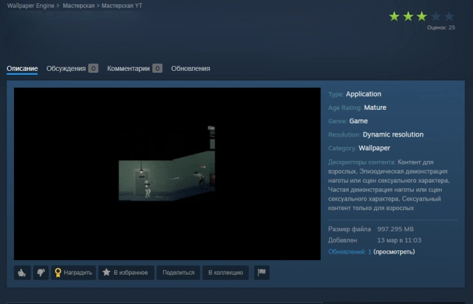
Task: Click the (просмотреть) updates link
Action: (394, 252)
